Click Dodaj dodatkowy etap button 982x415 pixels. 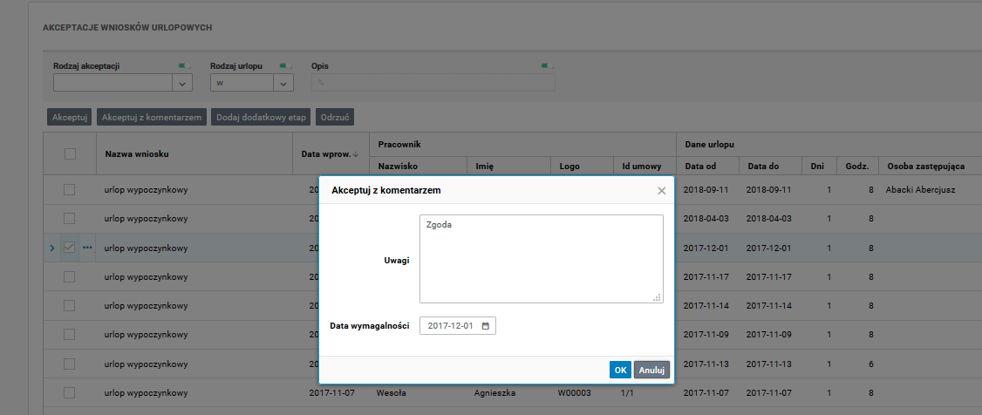[x=261, y=117]
